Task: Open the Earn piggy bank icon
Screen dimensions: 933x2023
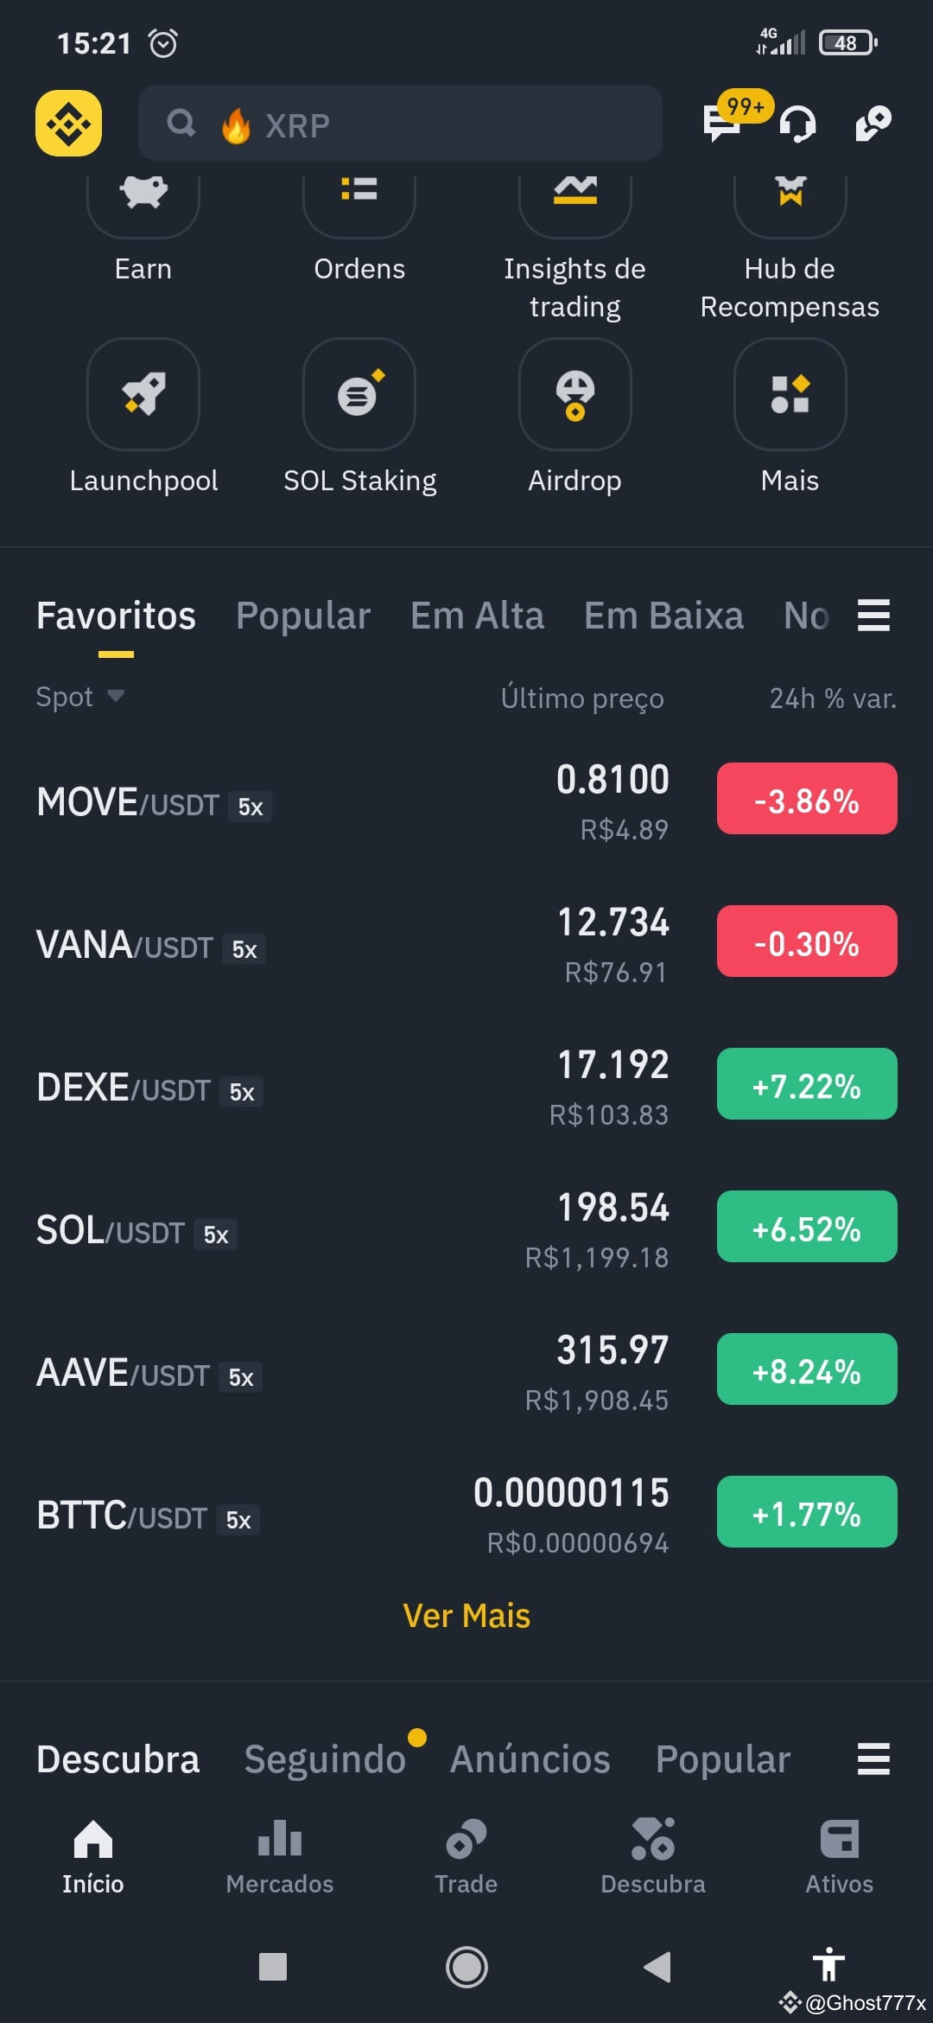Action: tap(143, 199)
